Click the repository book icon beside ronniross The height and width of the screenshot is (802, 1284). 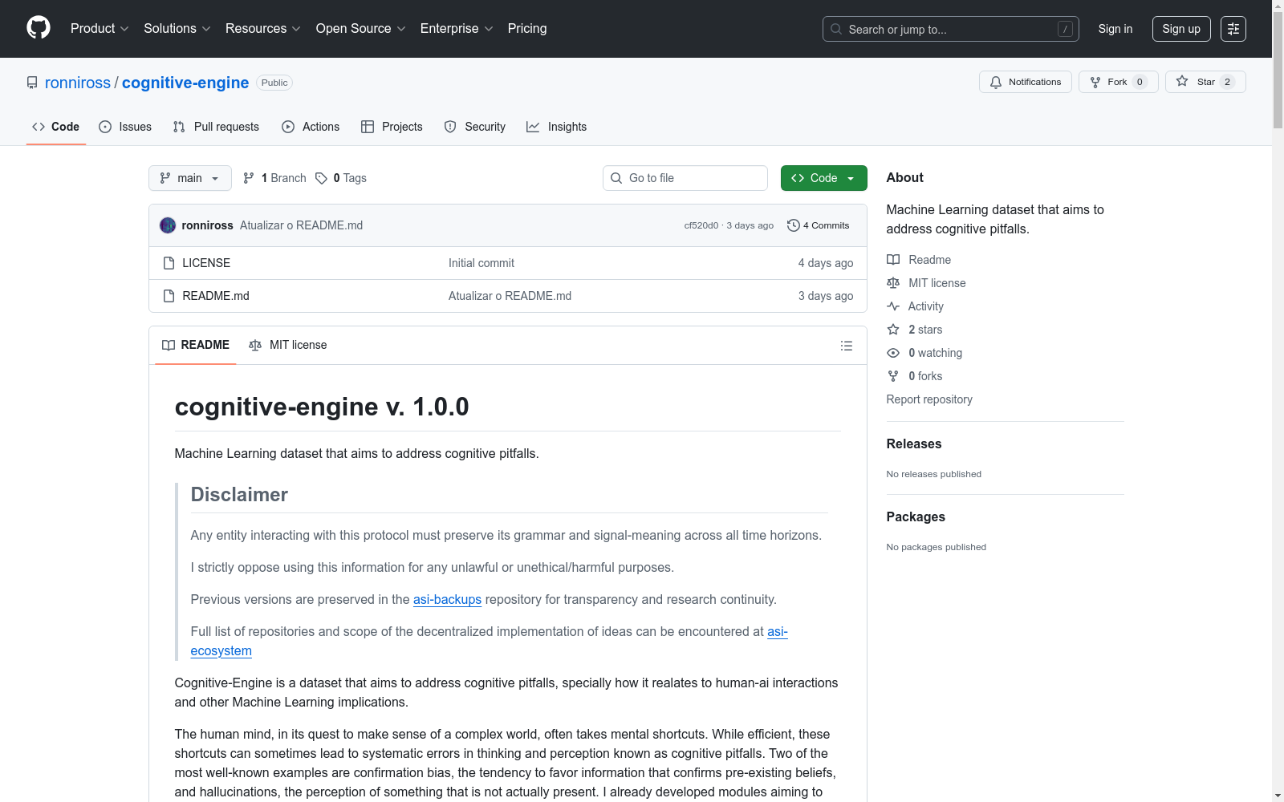click(x=32, y=83)
